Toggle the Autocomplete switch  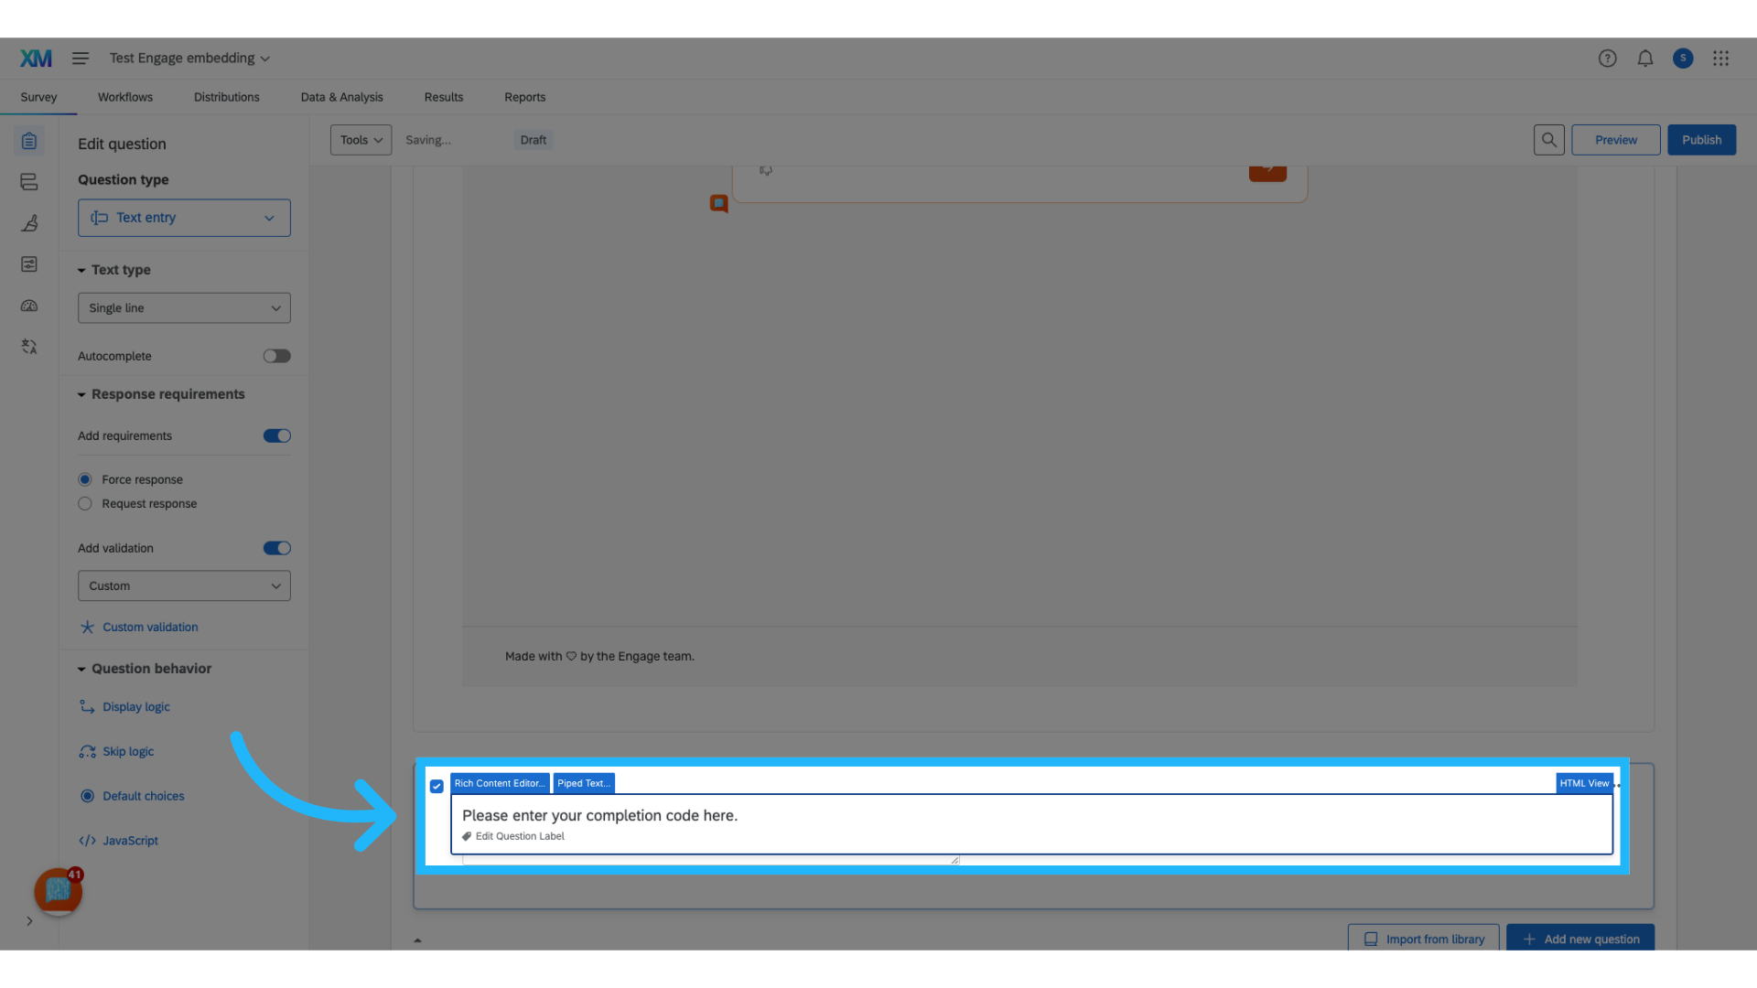coord(276,356)
